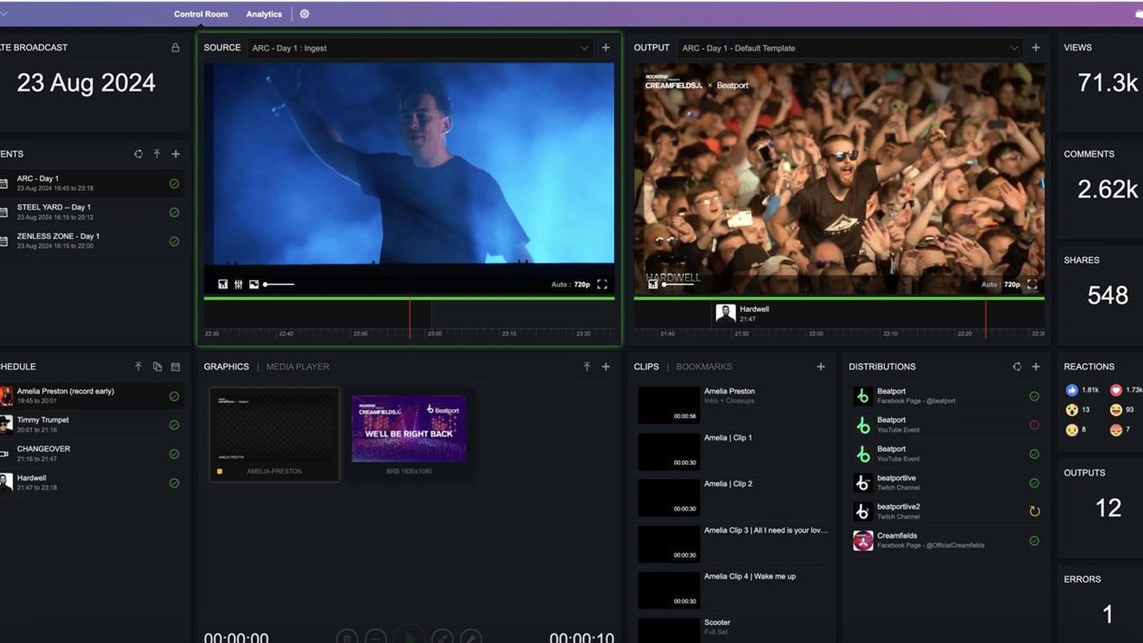The height and width of the screenshot is (643, 1143).
Task: Switch to the Control Room tab
Action: tap(201, 14)
